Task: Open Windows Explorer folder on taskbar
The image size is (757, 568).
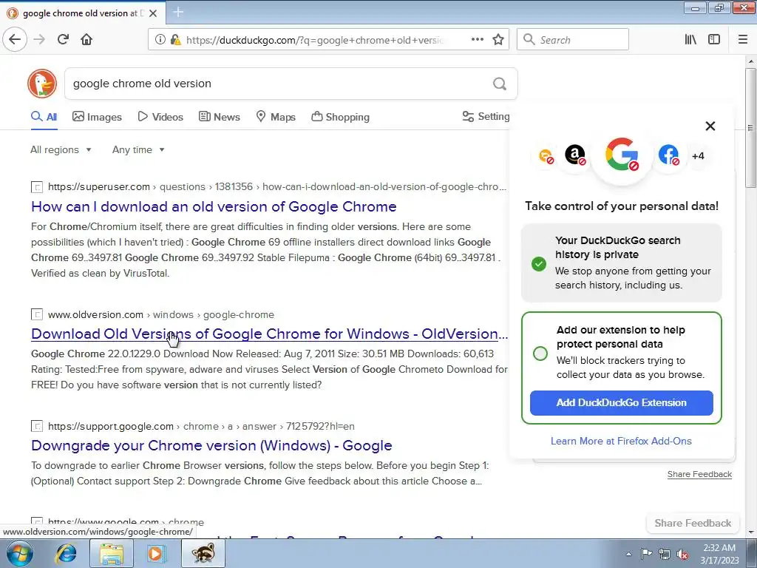Action: tap(112, 553)
